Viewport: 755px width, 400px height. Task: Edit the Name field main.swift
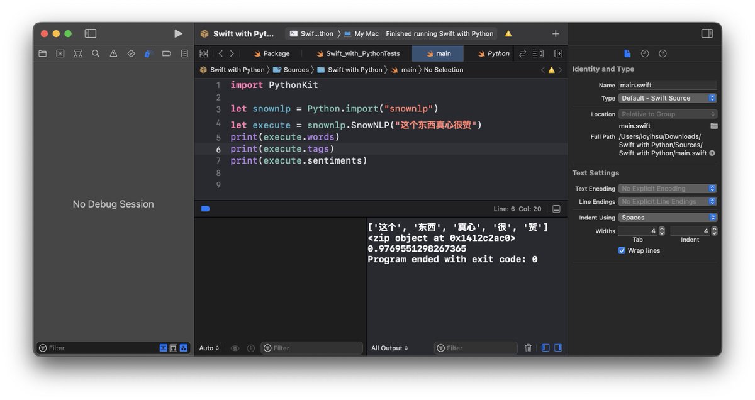(x=668, y=85)
